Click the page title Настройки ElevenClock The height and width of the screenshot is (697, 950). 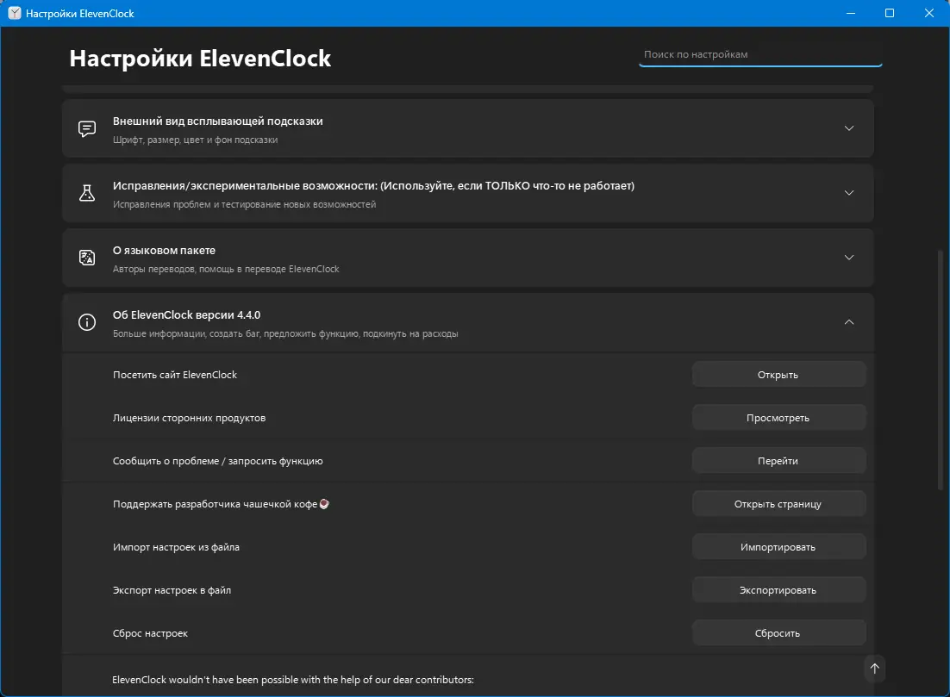200,59
